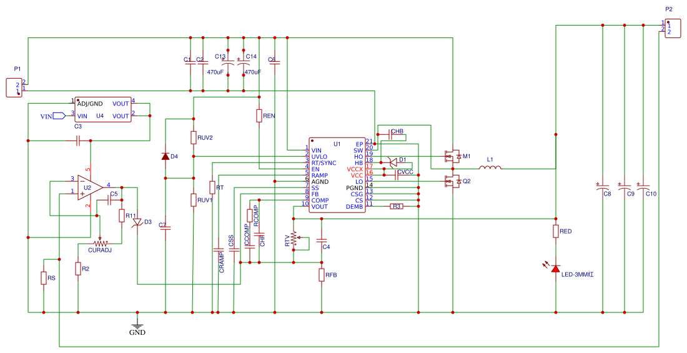Click the C13 polarized capacitor
The width and height of the screenshot is (687, 353).
click(x=228, y=63)
